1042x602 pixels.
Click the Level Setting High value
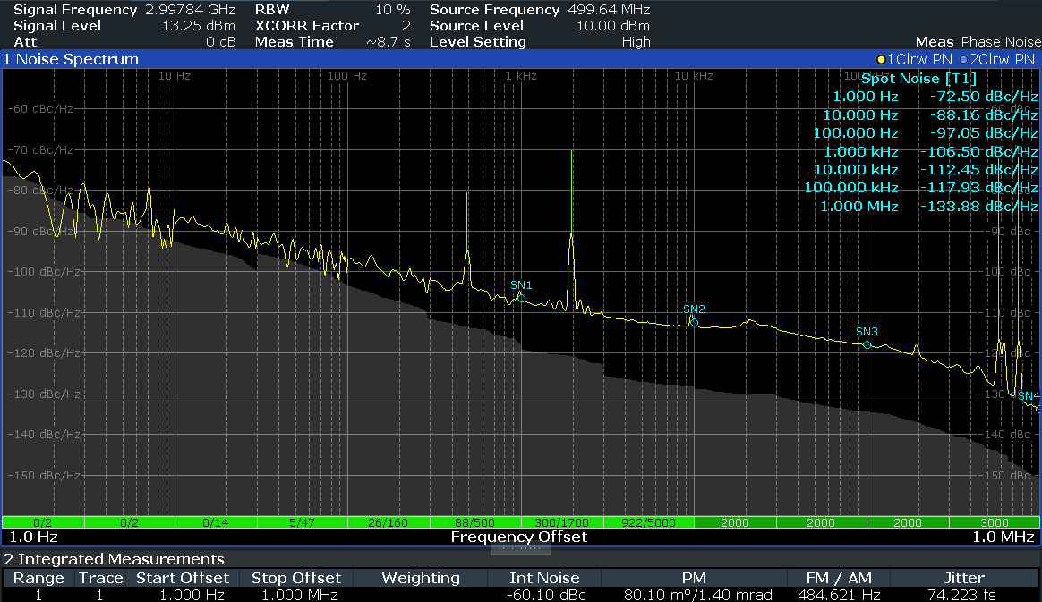(x=636, y=42)
